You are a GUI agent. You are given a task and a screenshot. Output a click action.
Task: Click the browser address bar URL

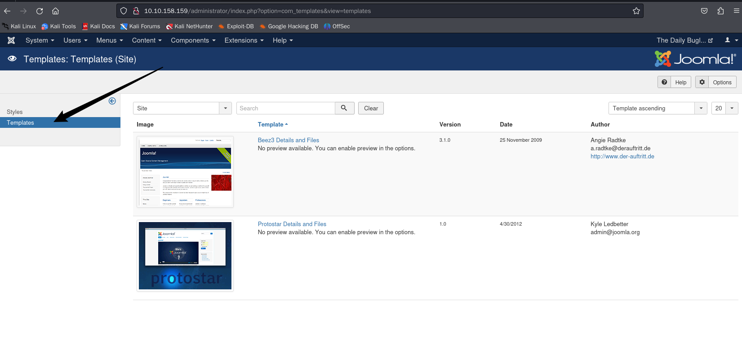pyautogui.click(x=258, y=11)
